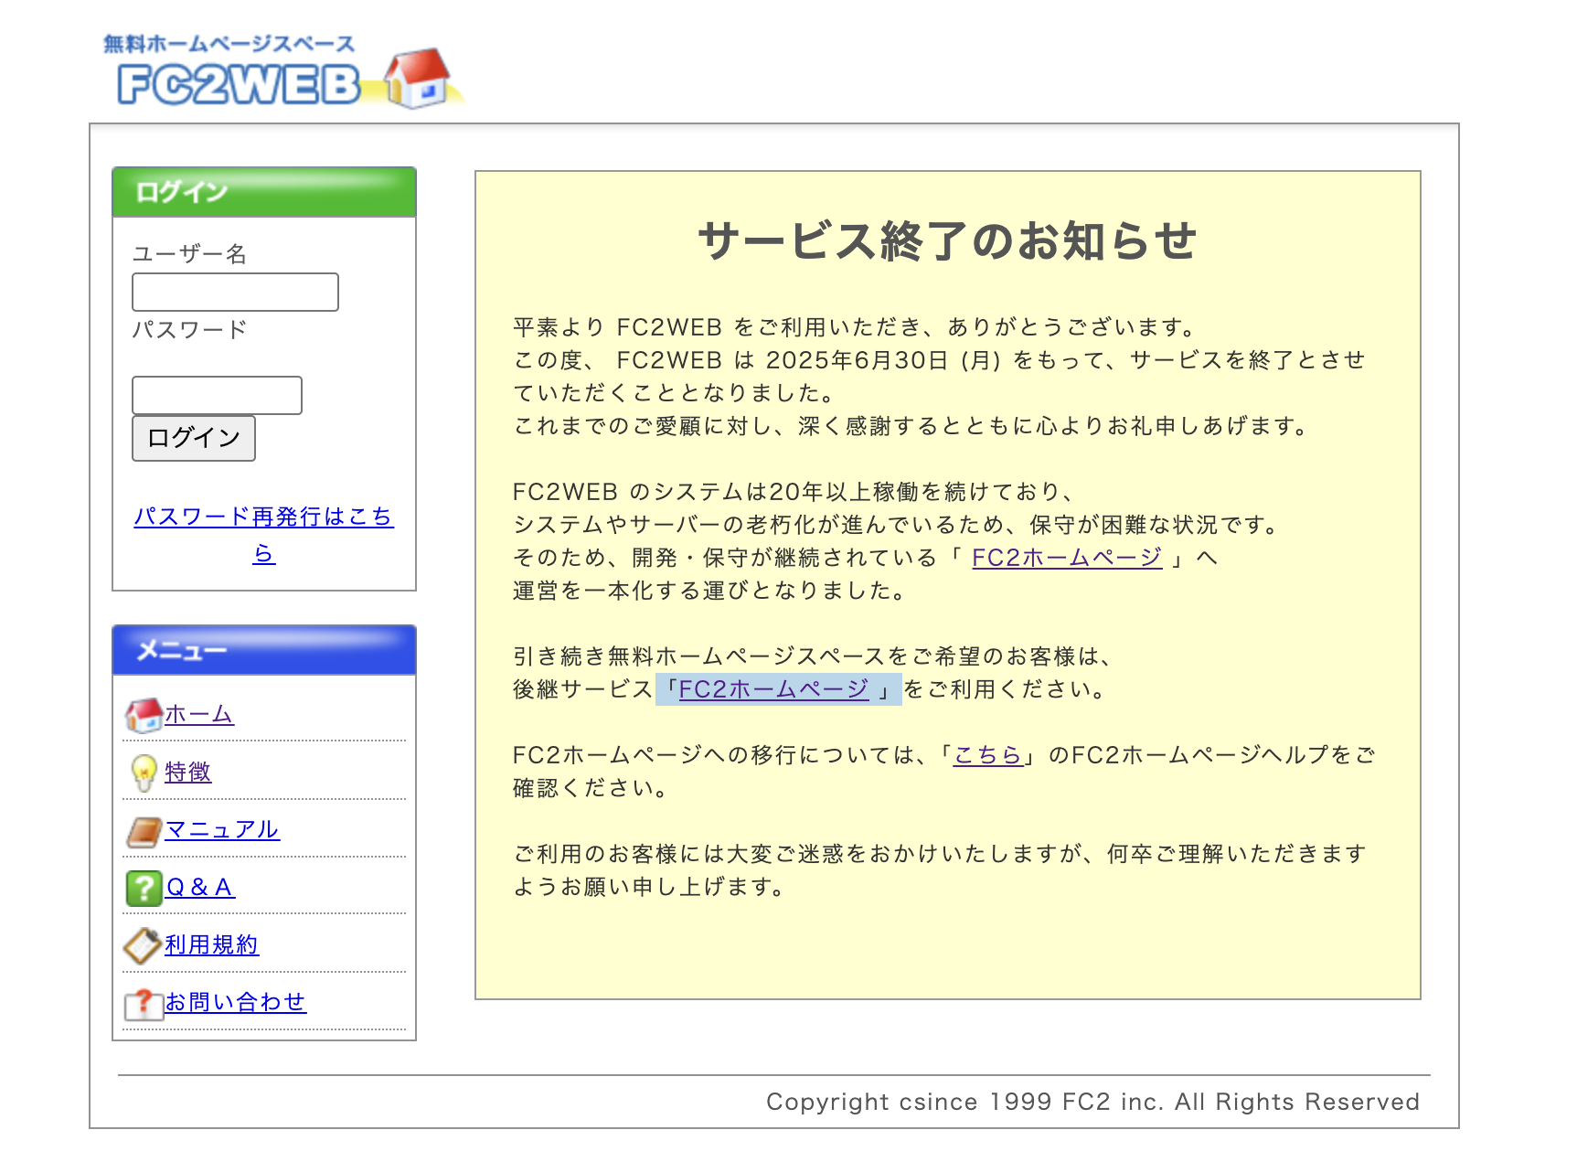Click the パスワード input field
1577x1162 pixels.
[216, 395]
